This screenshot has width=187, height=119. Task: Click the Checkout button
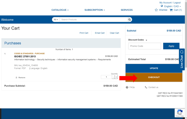click(x=154, y=77)
